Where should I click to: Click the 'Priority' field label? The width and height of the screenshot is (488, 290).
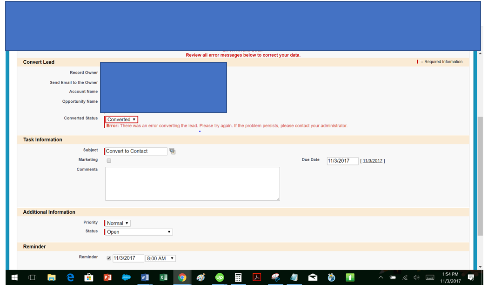point(91,223)
